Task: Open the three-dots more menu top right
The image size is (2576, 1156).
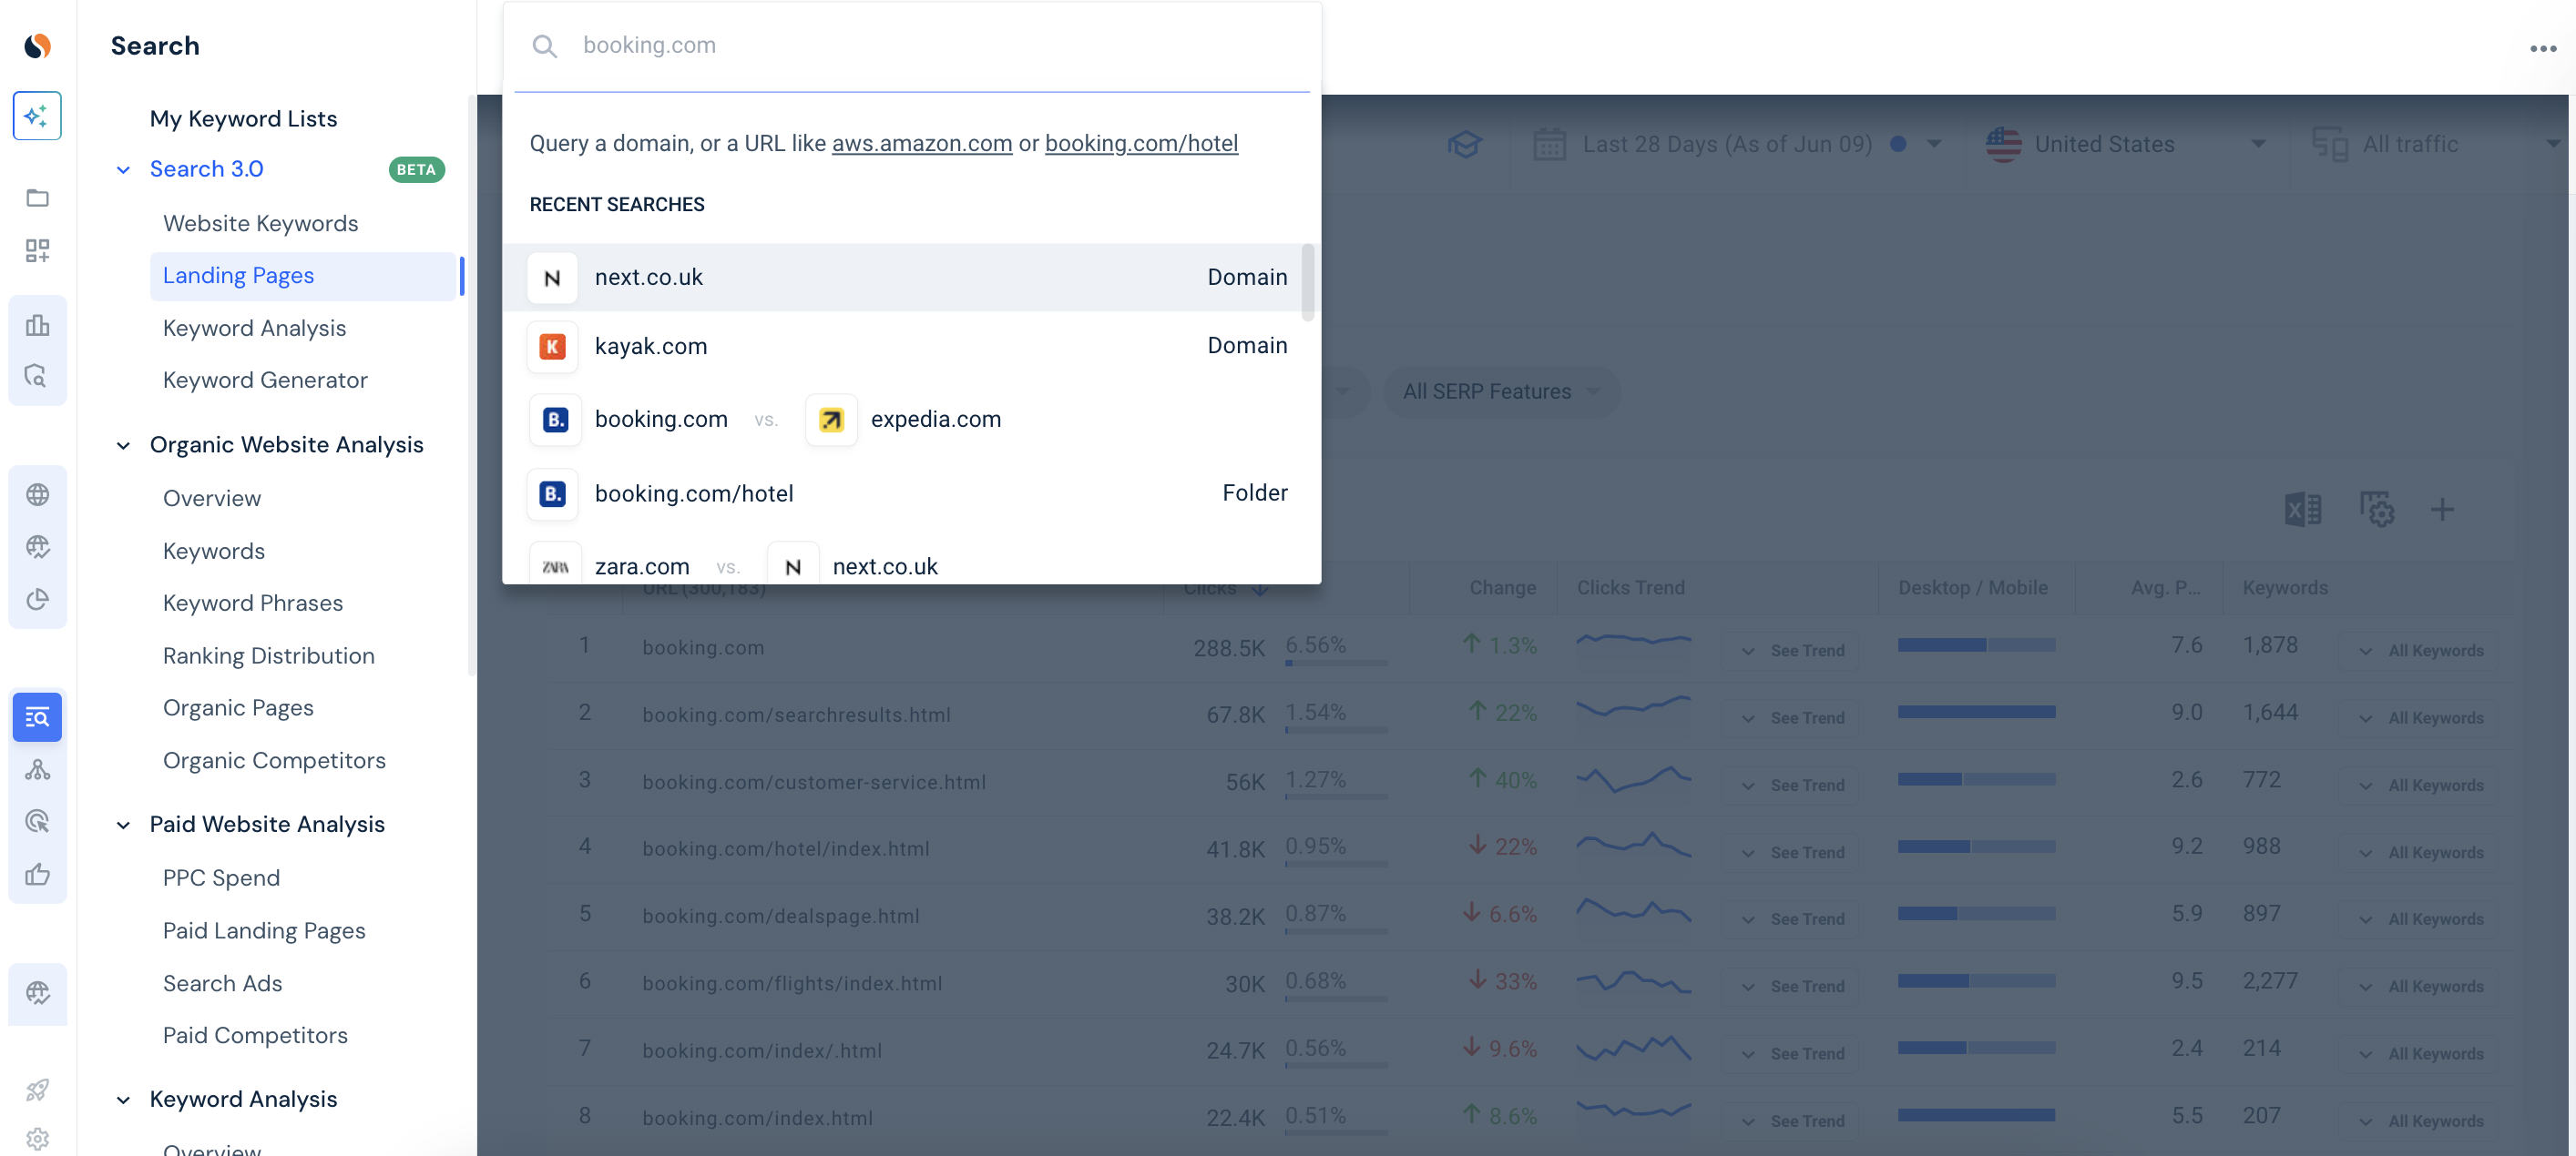Action: (2543, 48)
